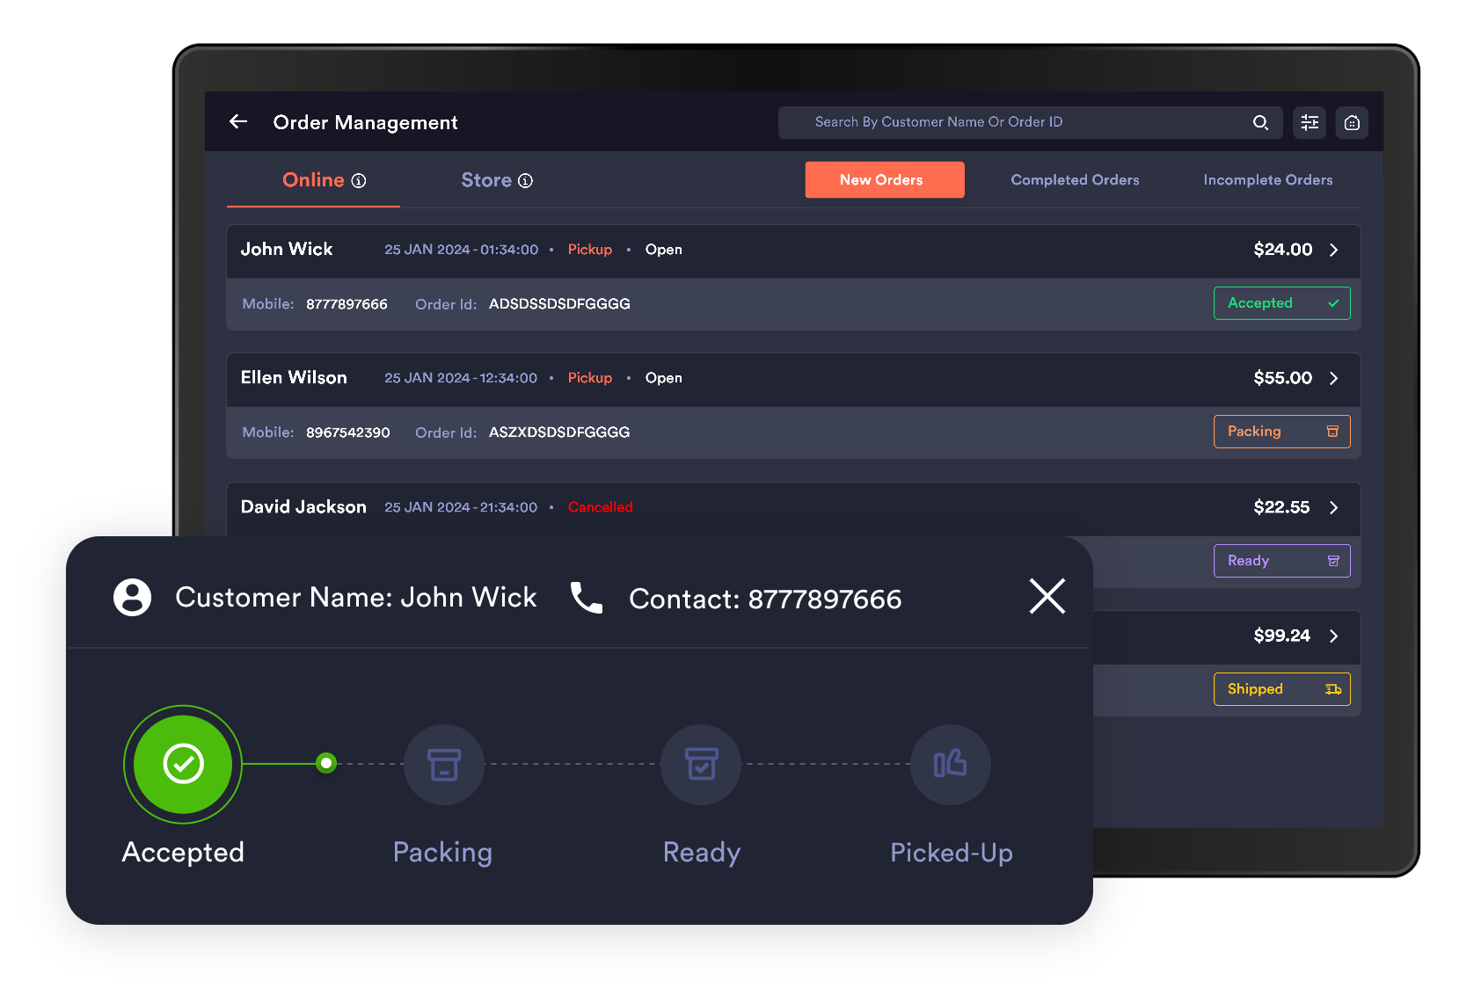The height and width of the screenshot is (996, 1459).
Task: Select the Ready step icon in tracker
Action: click(701, 764)
